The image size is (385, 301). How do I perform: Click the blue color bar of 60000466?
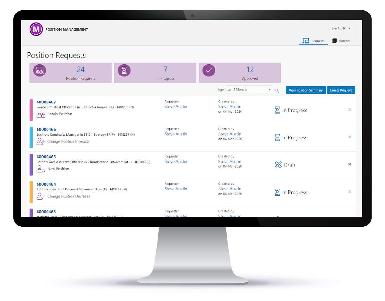pyautogui.click(x=31, y=137)
